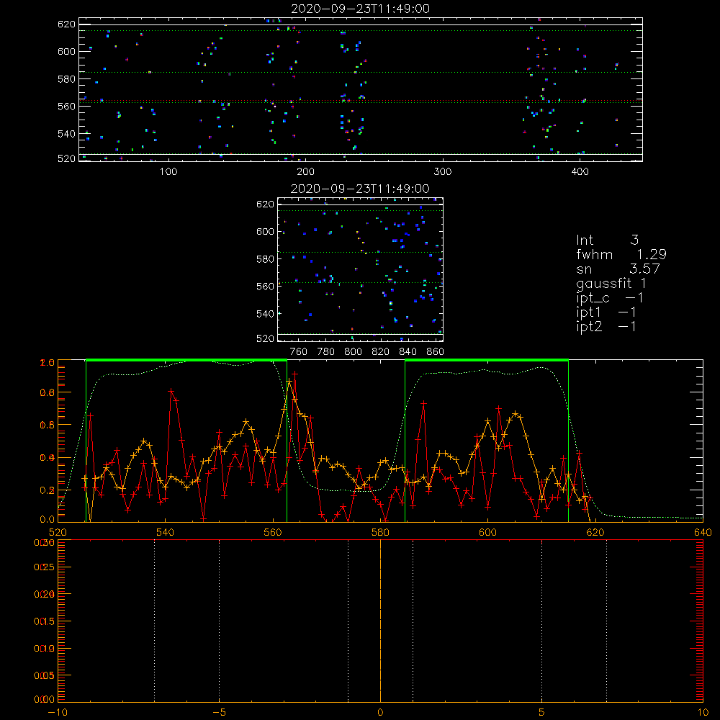The width and height of the screenshot is (720, 720).
Task: Click x-axis label 800 on middle plot
Action: click(353, 352)
